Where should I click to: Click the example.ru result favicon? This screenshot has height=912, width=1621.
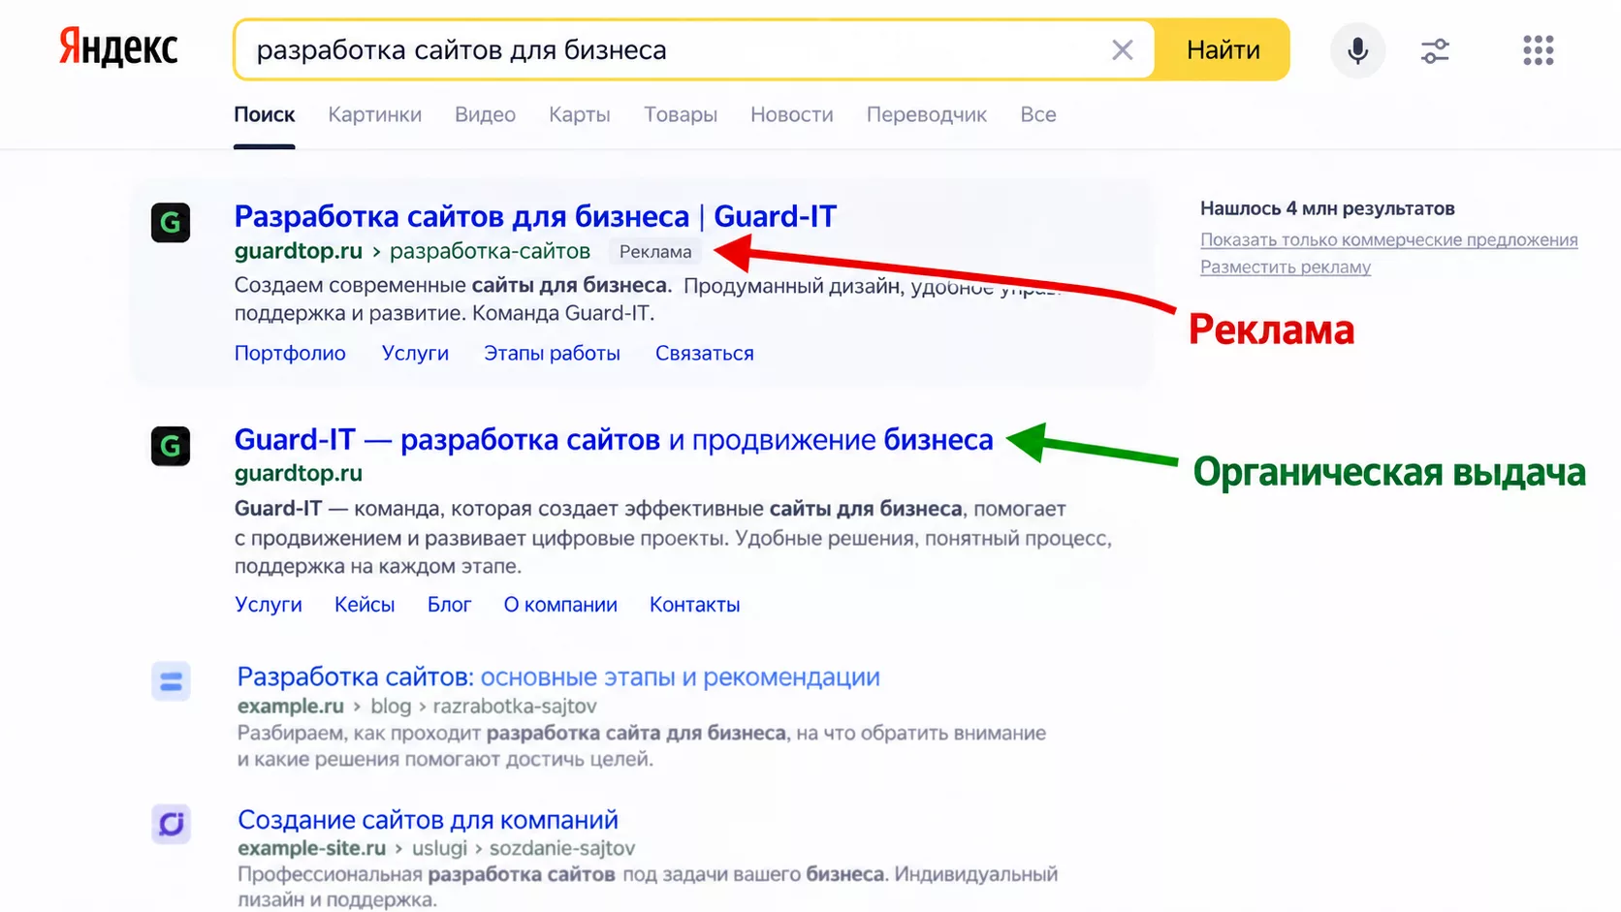(x=171, y=681)
